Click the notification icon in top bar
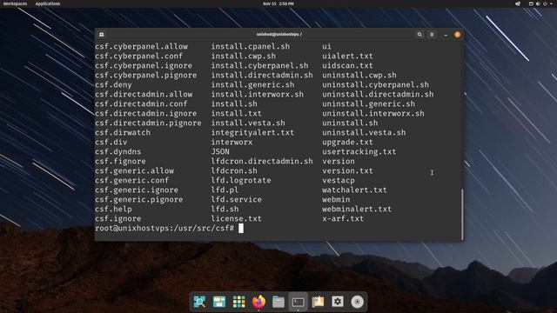This screenshot has width=557, height=313. pyautogui.click(x=518, y=3)
